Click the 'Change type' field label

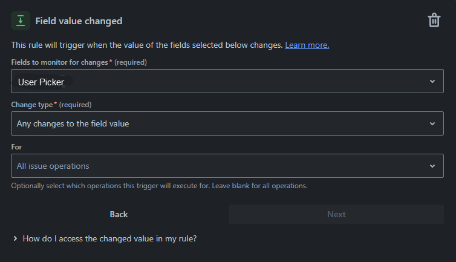pos(32,105)
